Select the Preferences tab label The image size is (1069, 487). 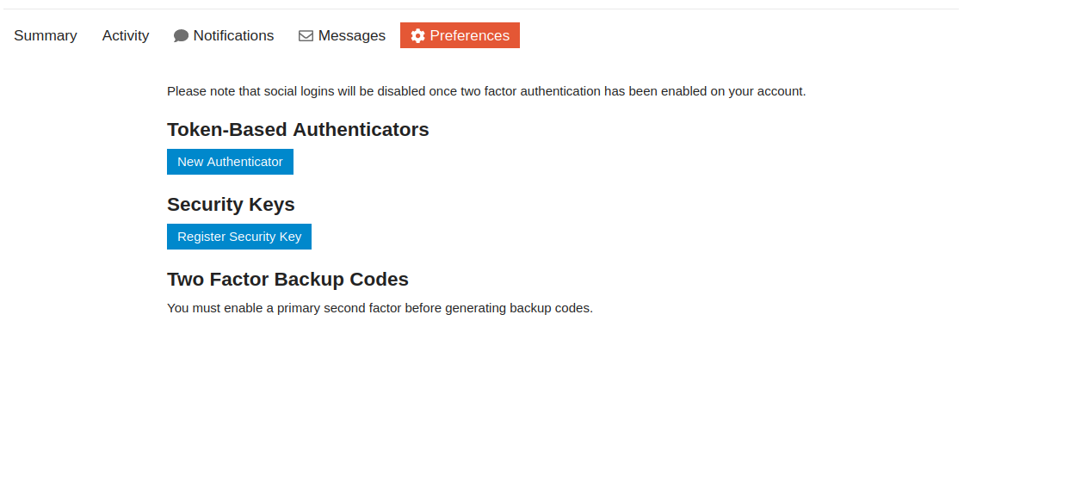click(469, 36)
